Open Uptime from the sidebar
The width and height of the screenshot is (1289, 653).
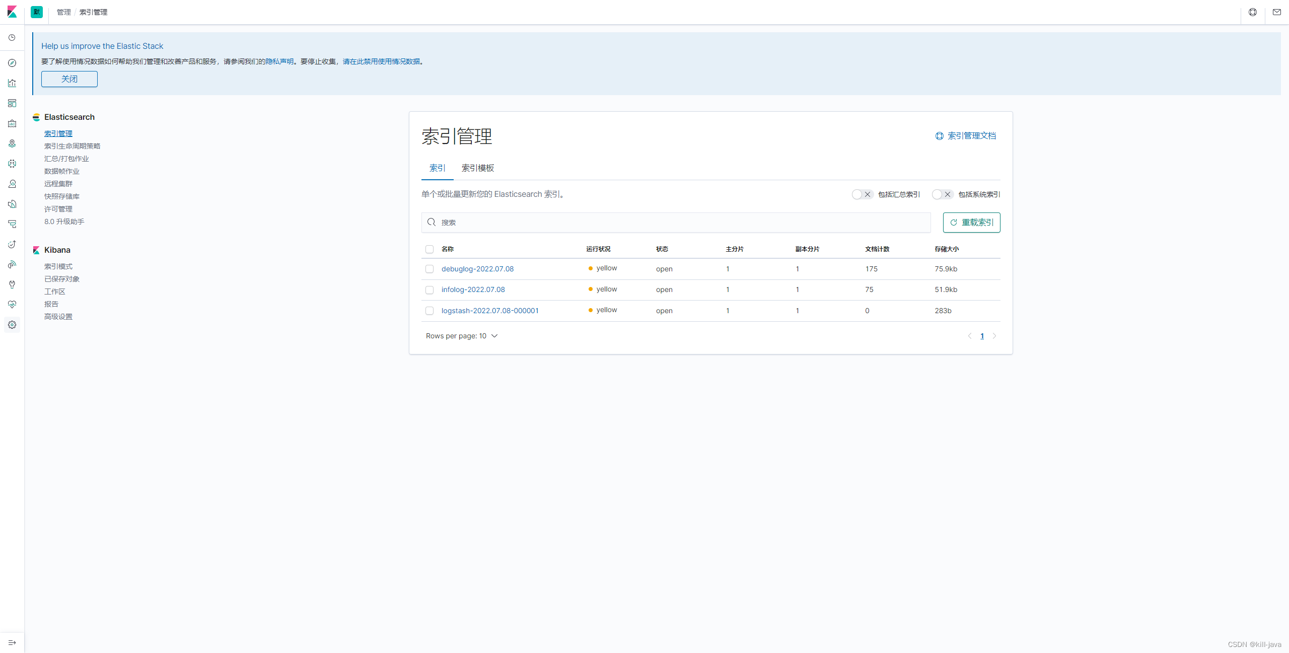12,244
